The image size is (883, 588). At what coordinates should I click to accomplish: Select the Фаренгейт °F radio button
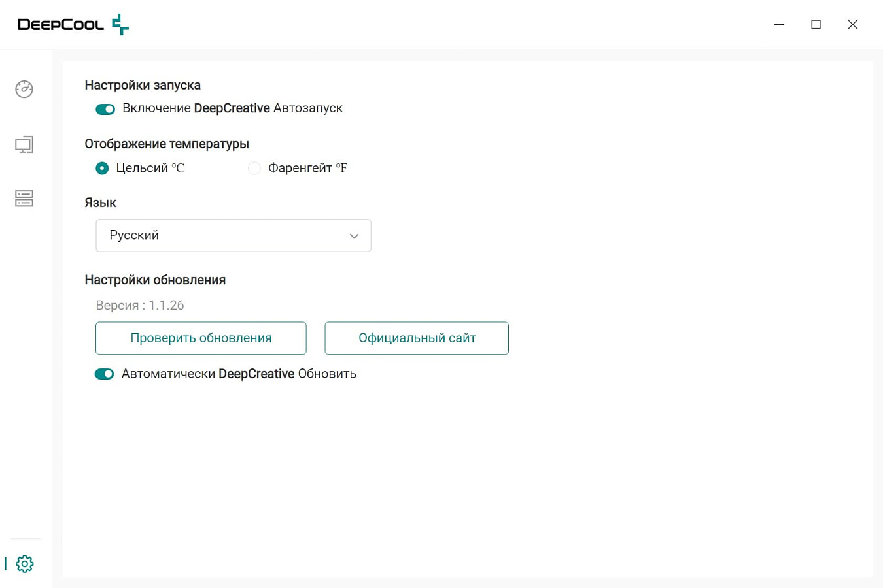tap(254, 169)
